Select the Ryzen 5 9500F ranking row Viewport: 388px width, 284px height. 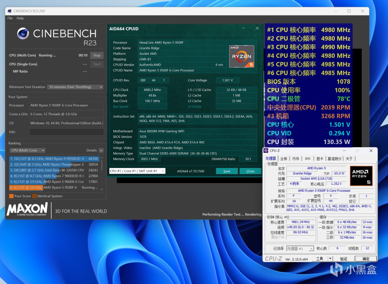54,187
